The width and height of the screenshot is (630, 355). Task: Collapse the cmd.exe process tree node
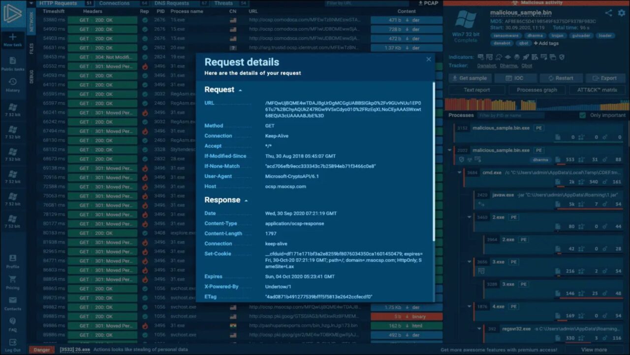460,172
